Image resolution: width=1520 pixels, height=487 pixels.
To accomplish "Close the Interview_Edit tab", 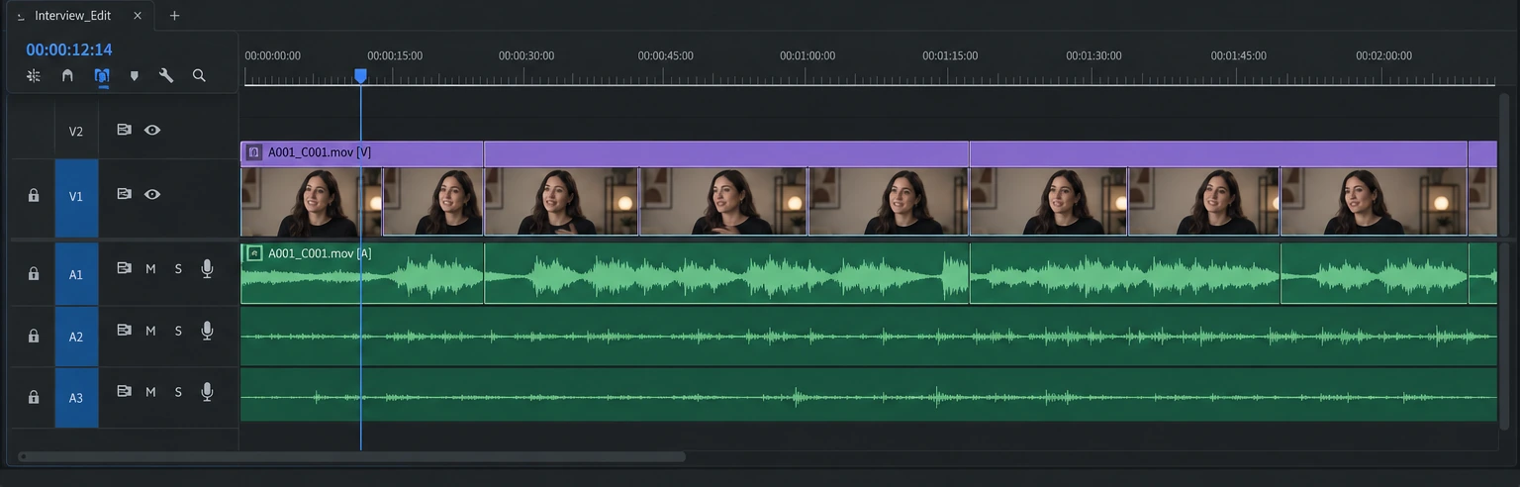I will pyautogui.click(x=138, y=16).
